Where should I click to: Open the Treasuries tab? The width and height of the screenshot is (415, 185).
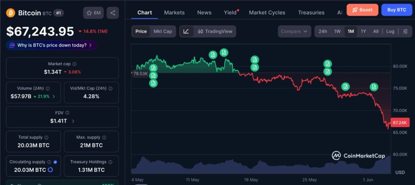coord(311,13)
